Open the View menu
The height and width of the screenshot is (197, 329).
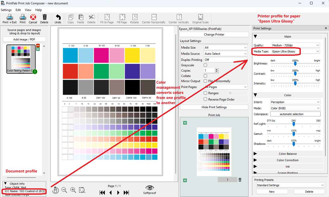(28, 10)
